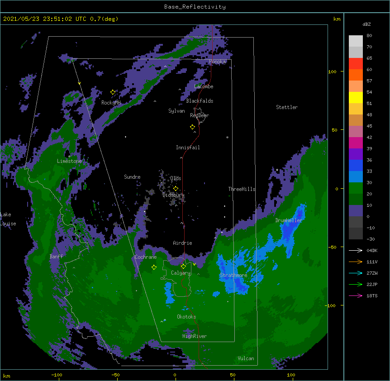Click the Vulcan city label
Screen dimensions: 390x381
pos(246,358)
